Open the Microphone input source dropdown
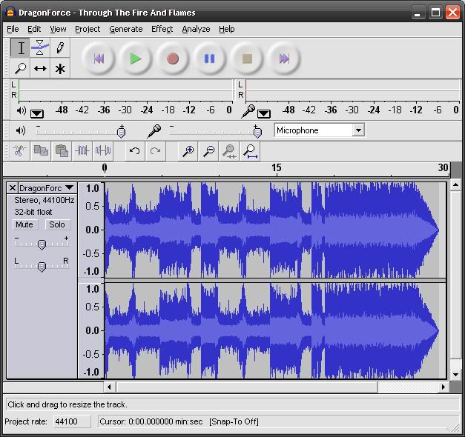This screenshot has height=437, width=465. click(x=358, y=130)
